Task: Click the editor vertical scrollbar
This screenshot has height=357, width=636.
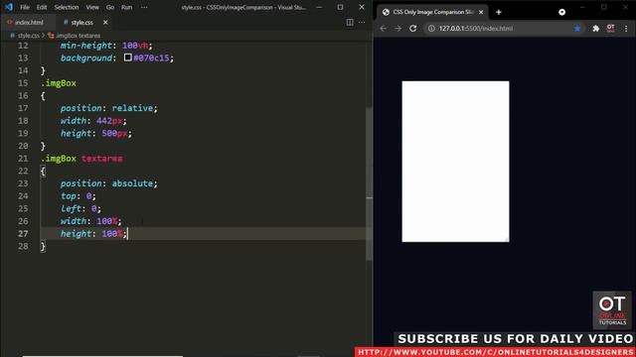Action: (x=369, y=184)
